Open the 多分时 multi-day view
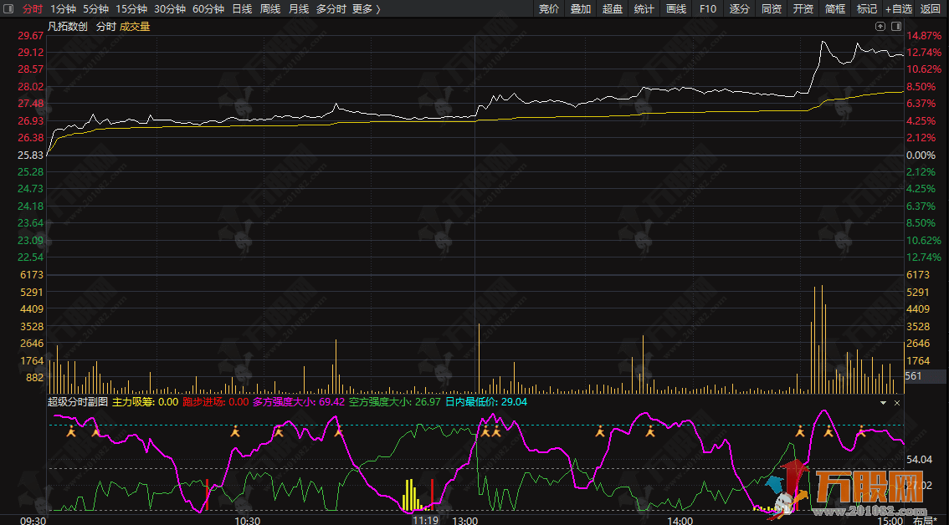This screenshot has height=525, width=949. pos(331,8)
